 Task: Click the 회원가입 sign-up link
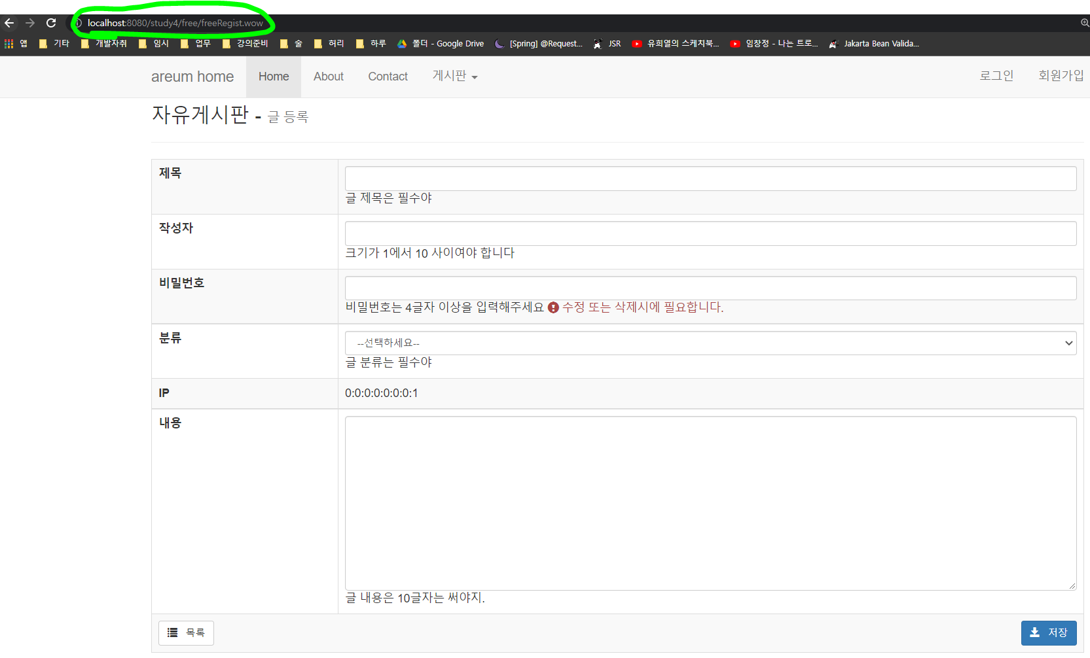pyautogui.click(x=1061, y=76)
